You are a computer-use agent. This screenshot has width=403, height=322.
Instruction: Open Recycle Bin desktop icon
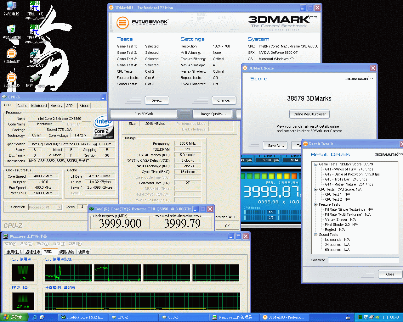click(x=11, y=32)
